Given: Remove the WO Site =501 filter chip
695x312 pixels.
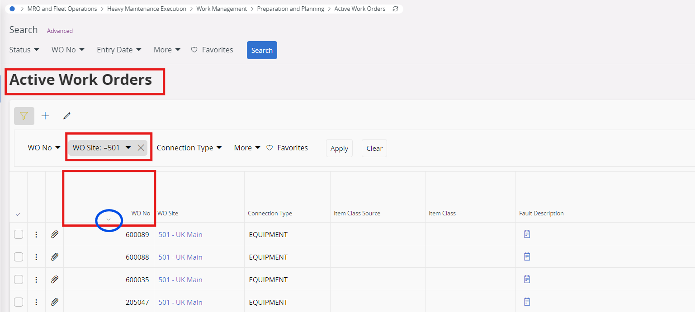Looking at the screenshot, I should tap(141, 148).
